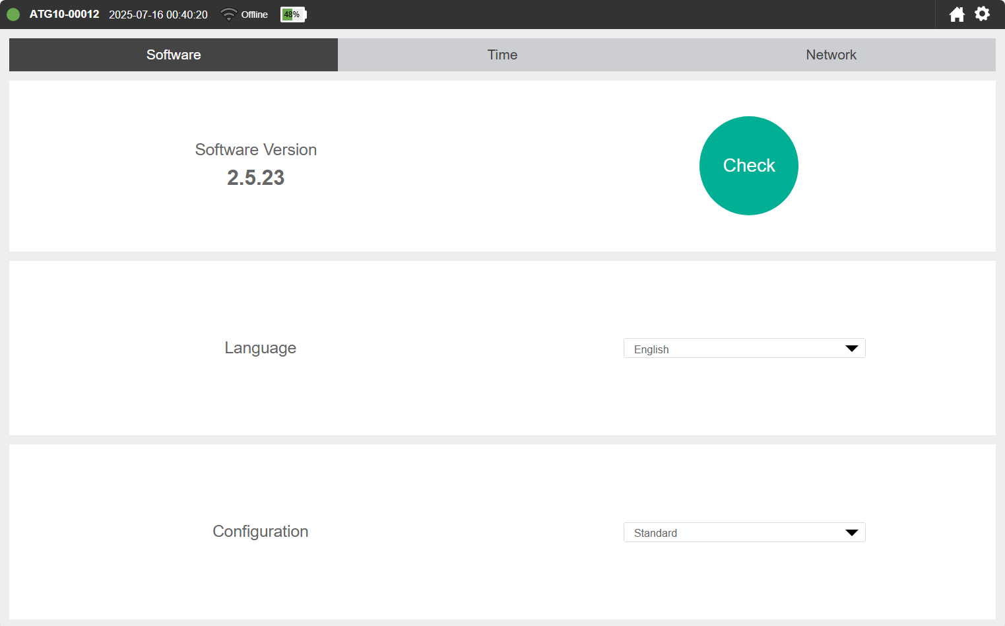
Task: Click the Software Version heading
Action: click(256, 150)
